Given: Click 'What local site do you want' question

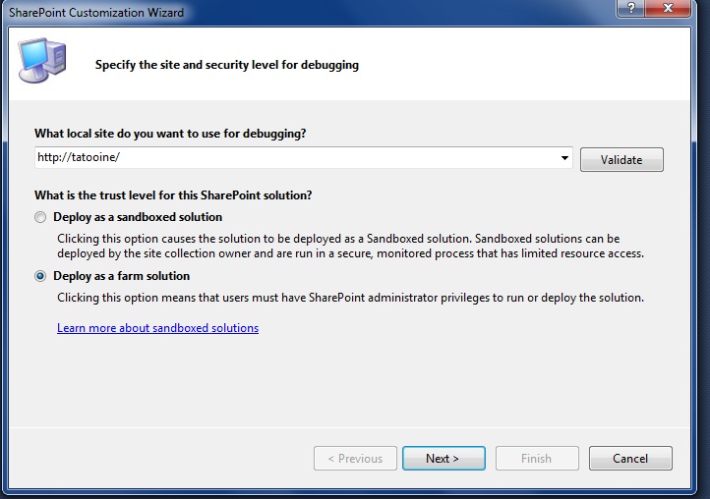Looking at the screenshot, I should tap(170, 134).
